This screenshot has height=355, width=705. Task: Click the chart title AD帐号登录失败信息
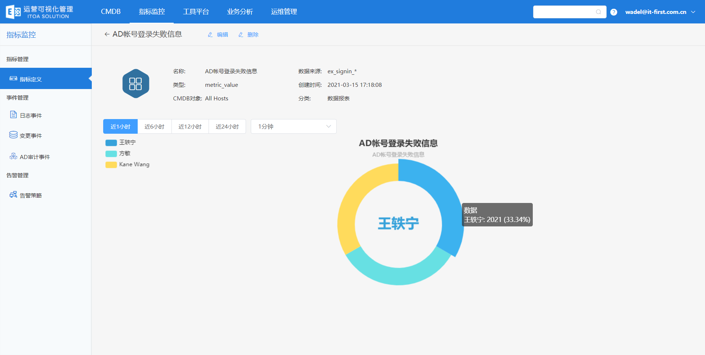[x=398, y=143]
